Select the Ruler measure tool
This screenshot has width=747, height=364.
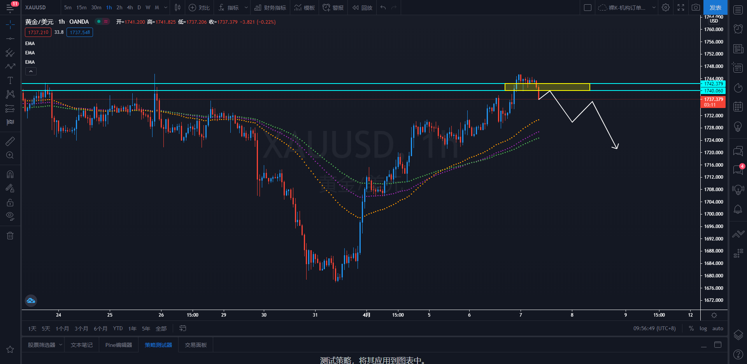point(10,141)
